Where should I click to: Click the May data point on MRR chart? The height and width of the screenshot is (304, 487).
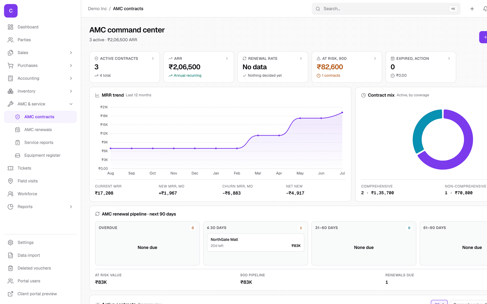(x=300, y=118)
